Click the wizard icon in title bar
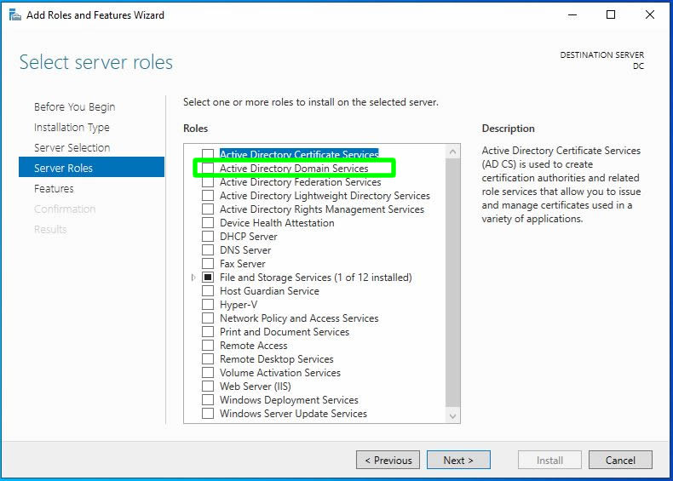 pos(14,14)
